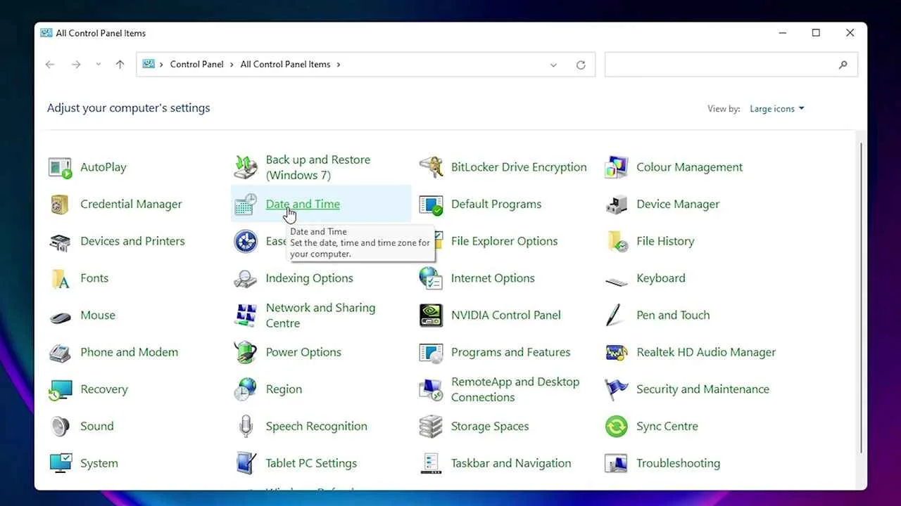Image resolution: width=901 pixels, height=506 pixels.
Task: Open the AutoPlay icon
Action: [61, 167]
